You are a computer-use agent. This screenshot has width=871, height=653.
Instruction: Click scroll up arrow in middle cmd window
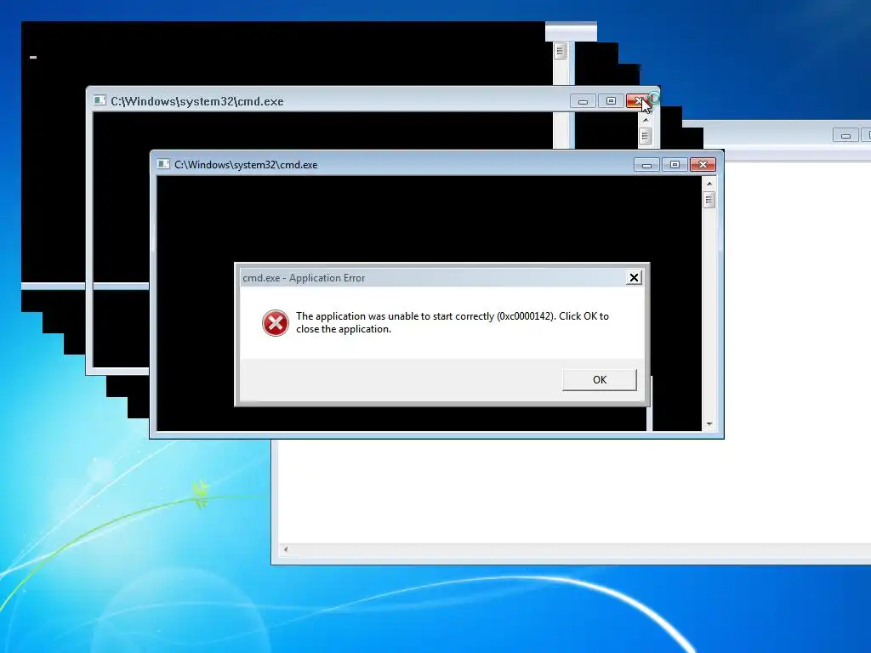[646, 119]
